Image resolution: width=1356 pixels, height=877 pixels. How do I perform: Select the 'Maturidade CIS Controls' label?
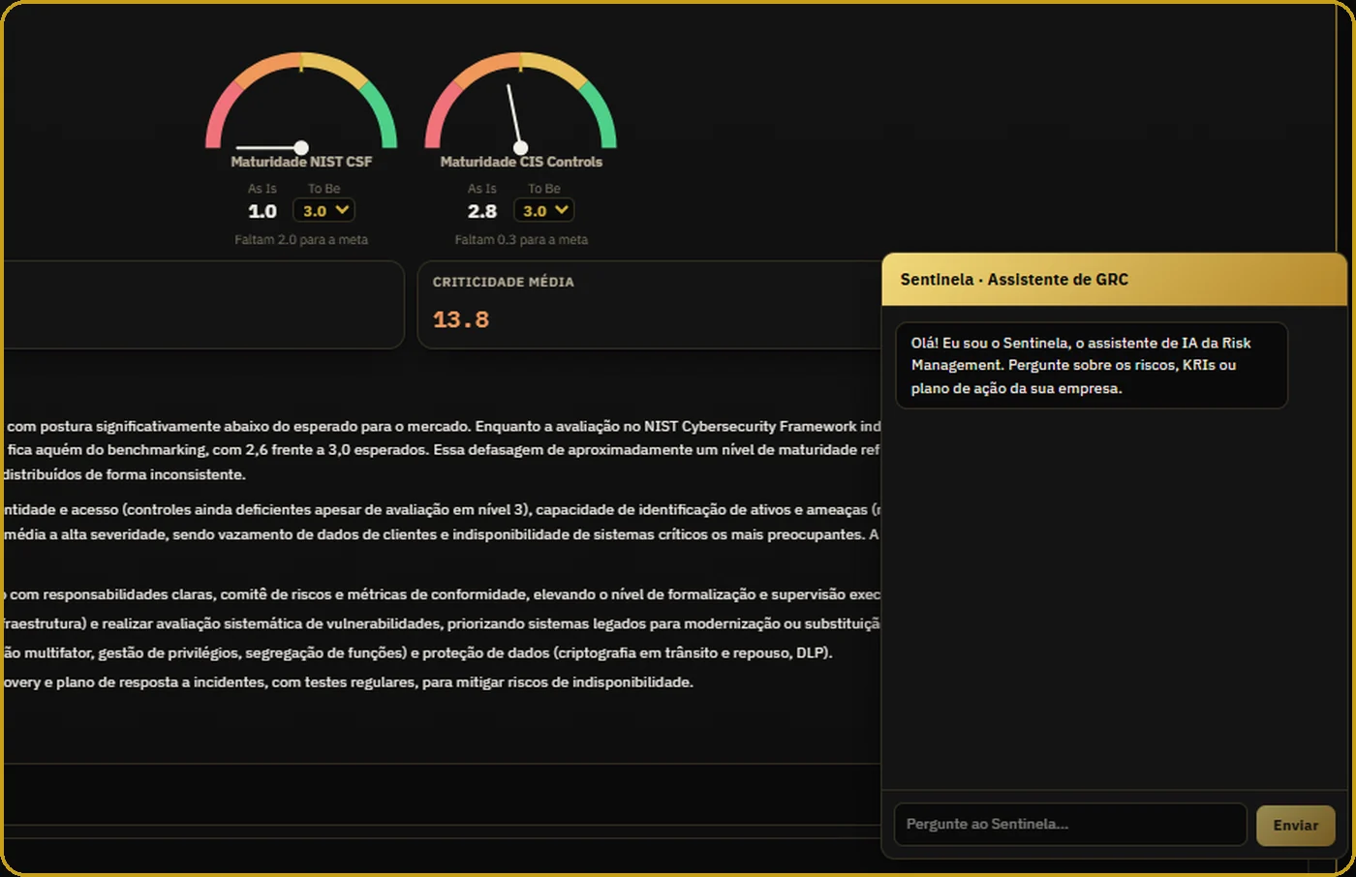pos(521,162)
